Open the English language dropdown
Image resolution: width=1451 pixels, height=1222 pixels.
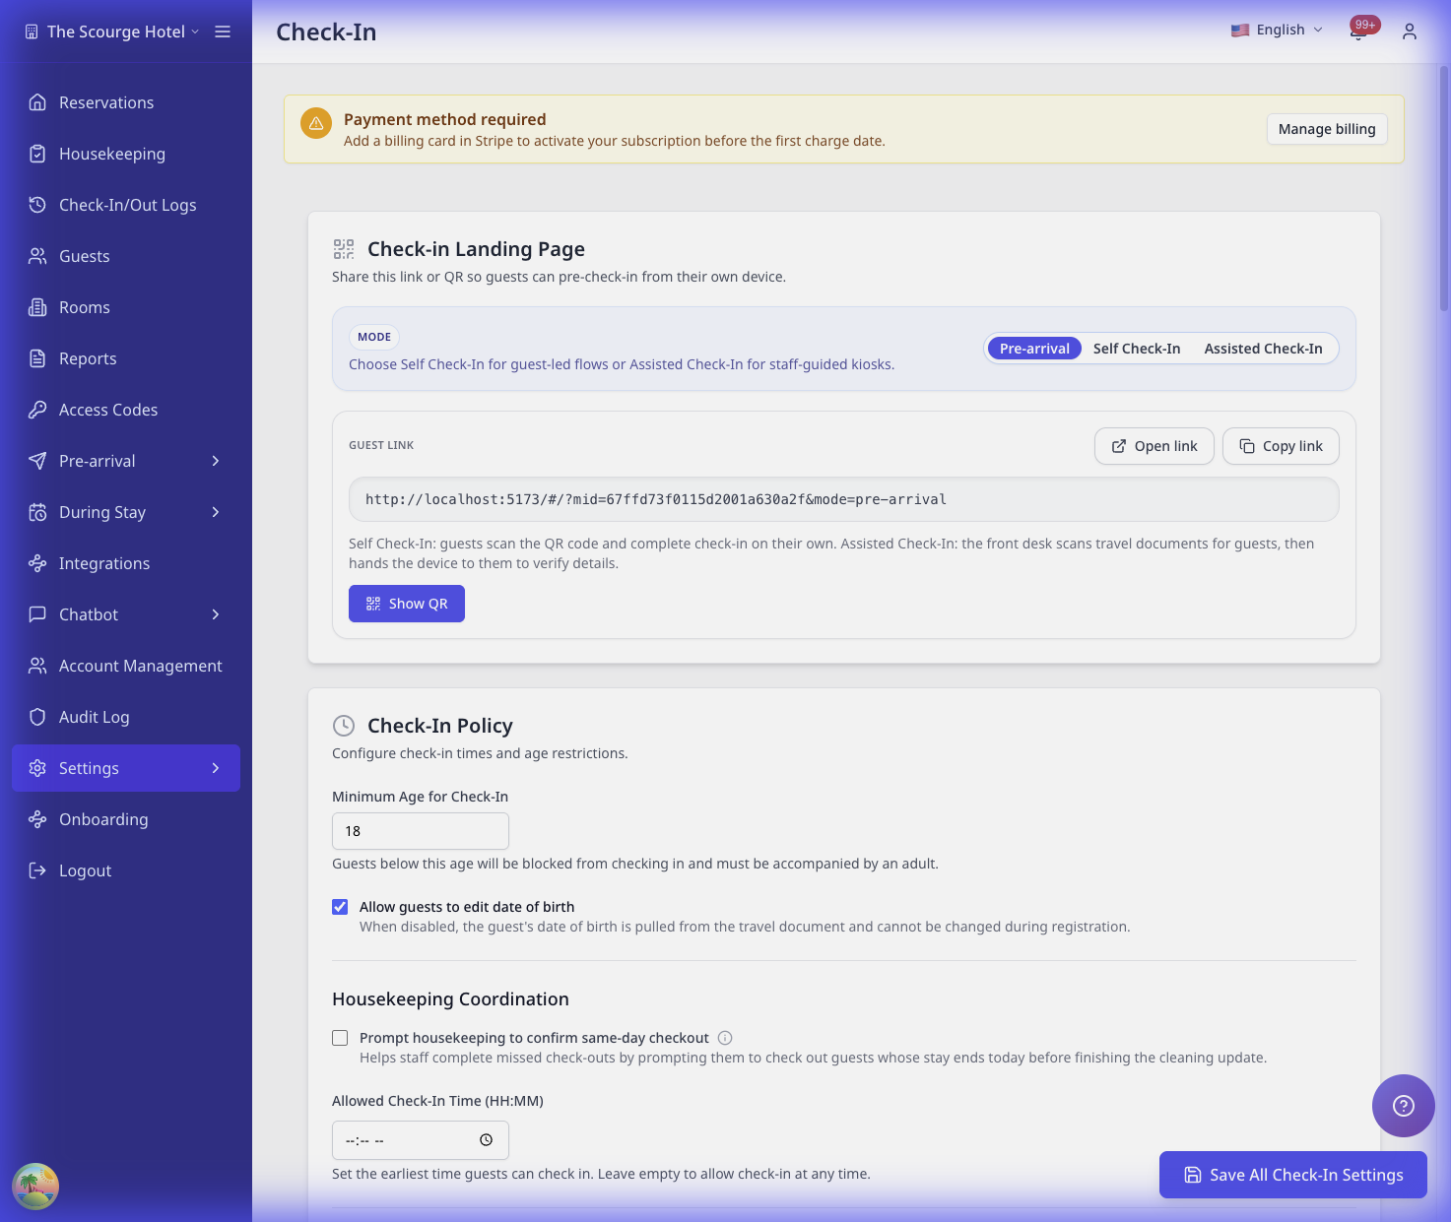click(1277, 31)
